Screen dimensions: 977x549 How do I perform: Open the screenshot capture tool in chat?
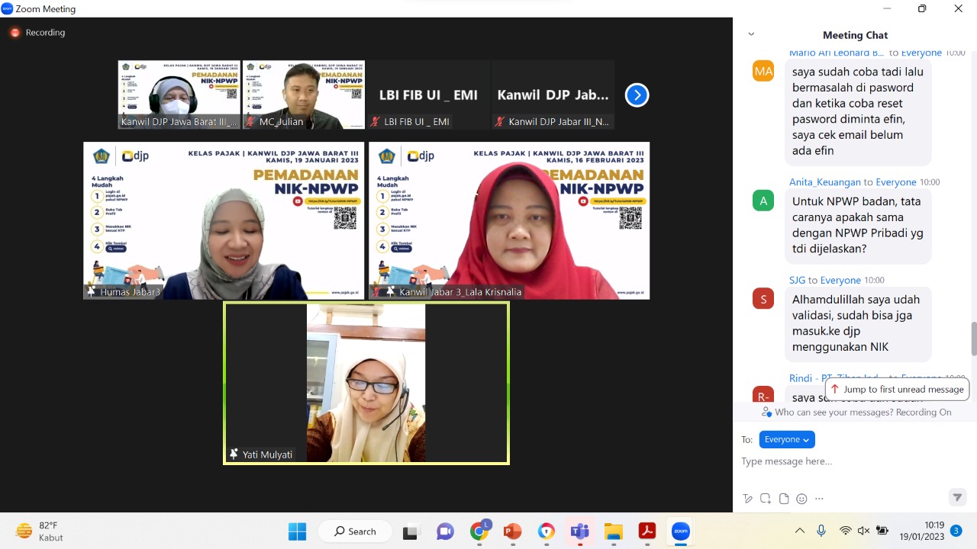766,499
